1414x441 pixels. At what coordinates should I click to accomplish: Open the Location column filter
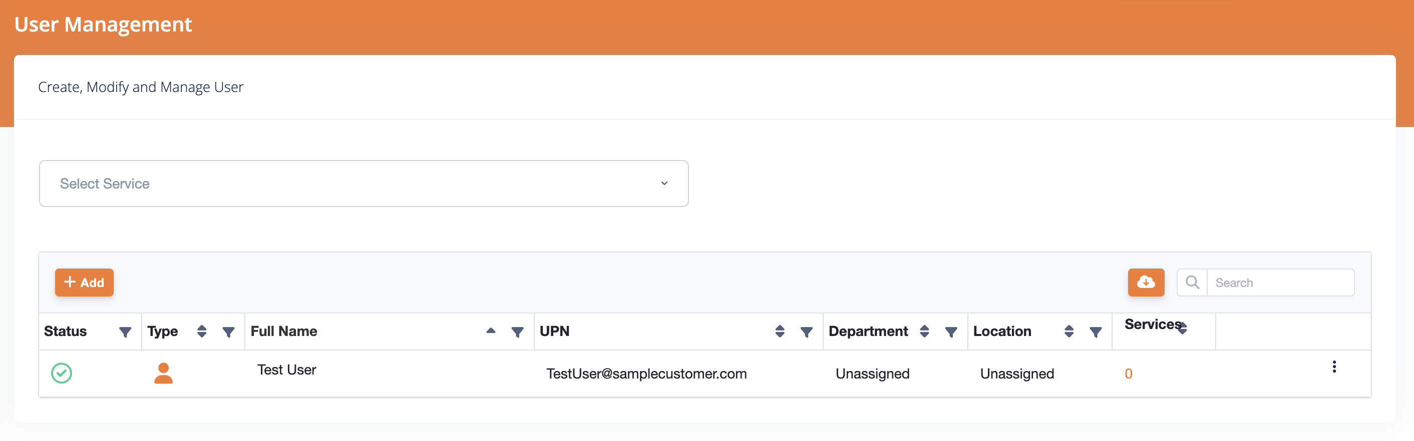click(1095, 331)
